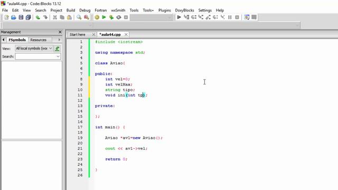
Task: Open the debug info grey icon
Action: point(254,17)
